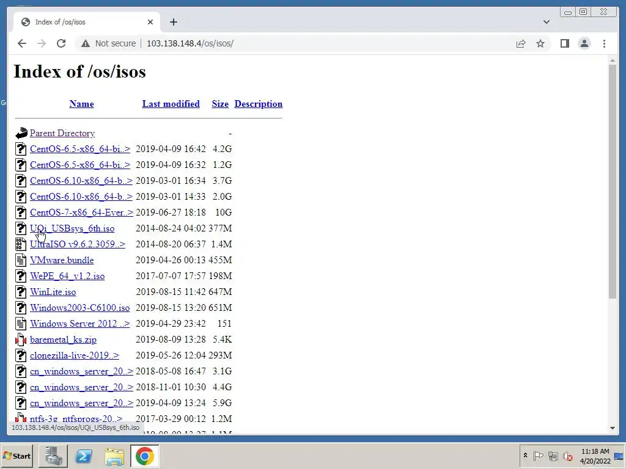Go back to the previous page
Viewport: 626px width, 469px height.
point(22,43)
